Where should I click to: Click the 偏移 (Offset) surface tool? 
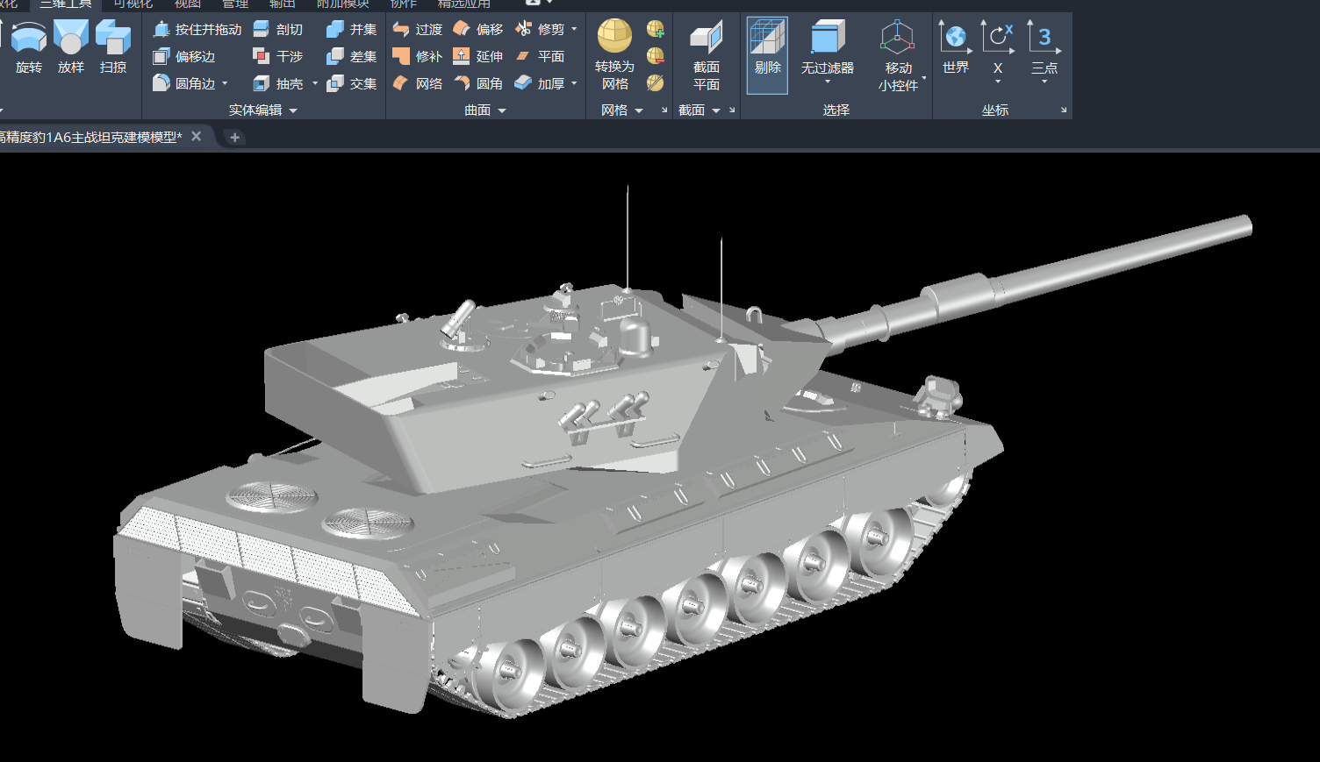(x=477, y=29)
